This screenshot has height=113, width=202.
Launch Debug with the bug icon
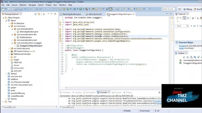click(74, 9)
